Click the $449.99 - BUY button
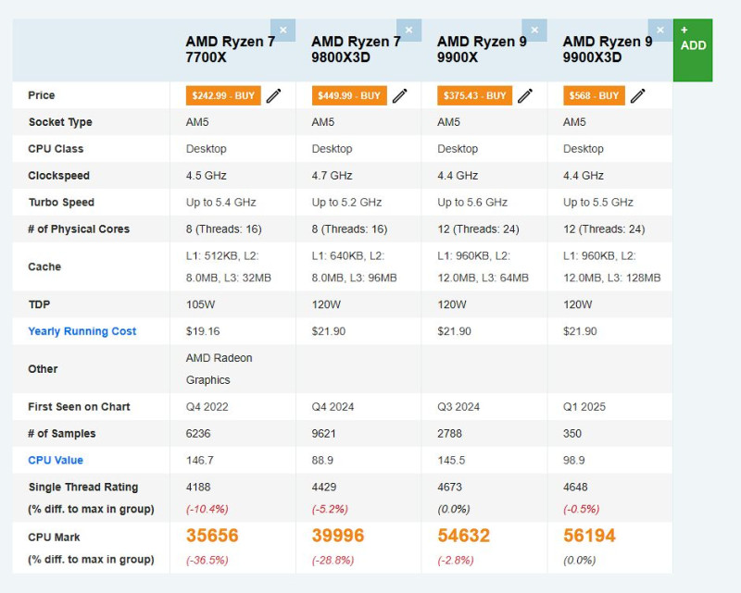This screenshot has height=593, width=741. (x=349, y=95)
